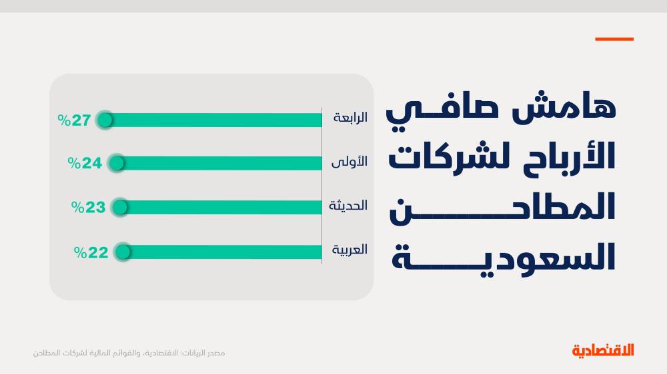Screen dimensions: 667x374
Task: Select the 22% value label
Action: (x=91, y=252)
